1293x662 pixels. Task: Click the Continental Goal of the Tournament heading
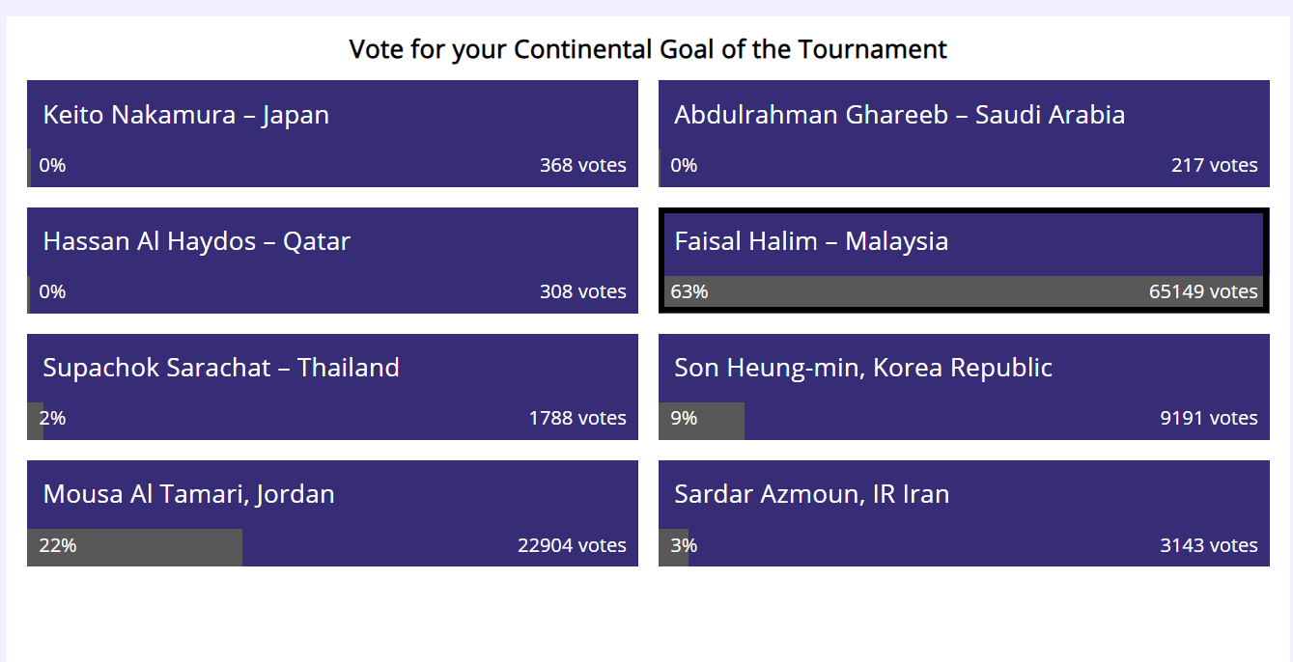[648, 49]
